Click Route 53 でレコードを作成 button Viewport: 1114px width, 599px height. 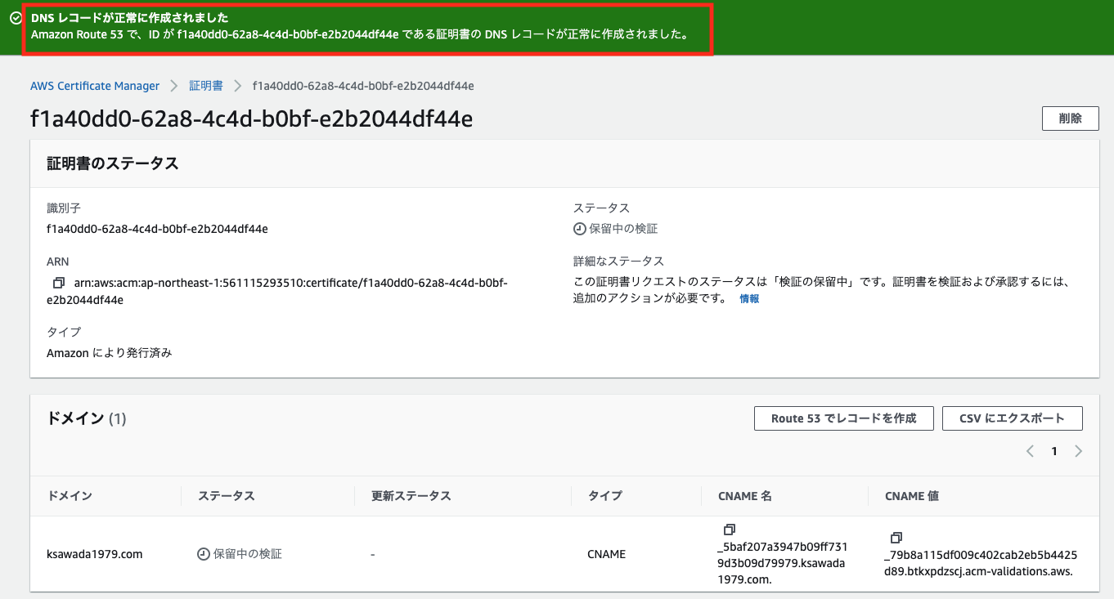pyautogui.click(x=844, y=418)
